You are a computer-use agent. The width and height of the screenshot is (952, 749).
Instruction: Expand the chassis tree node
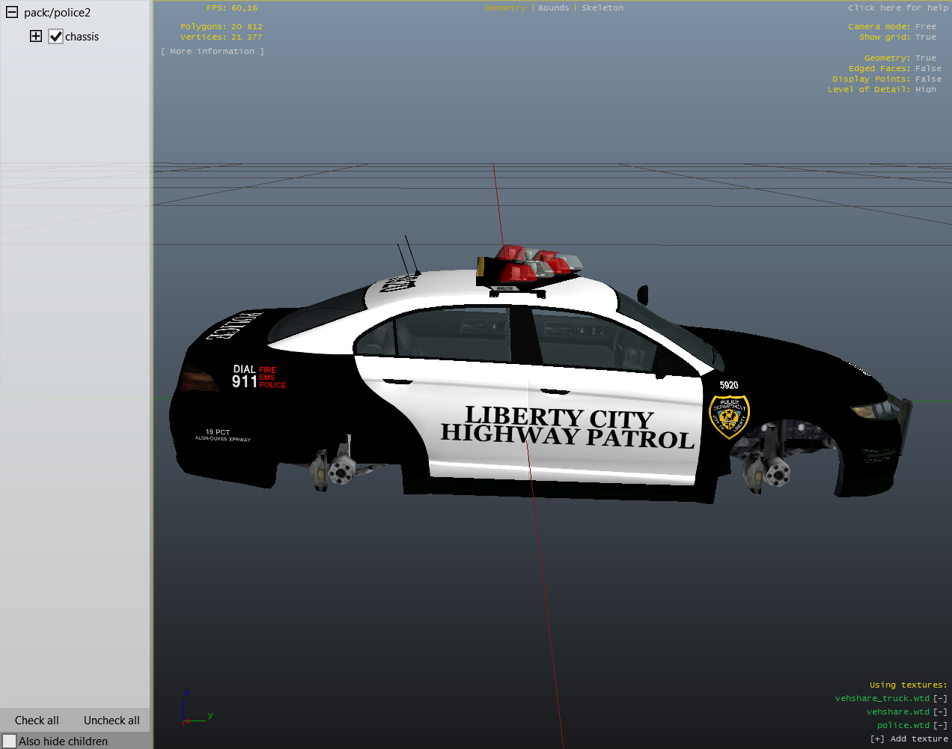pyautogui.click(x=35, y=36)
